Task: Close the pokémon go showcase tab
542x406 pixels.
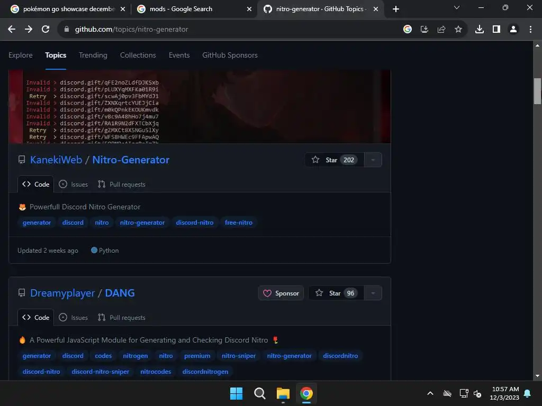Action: [x=123, y=9]
